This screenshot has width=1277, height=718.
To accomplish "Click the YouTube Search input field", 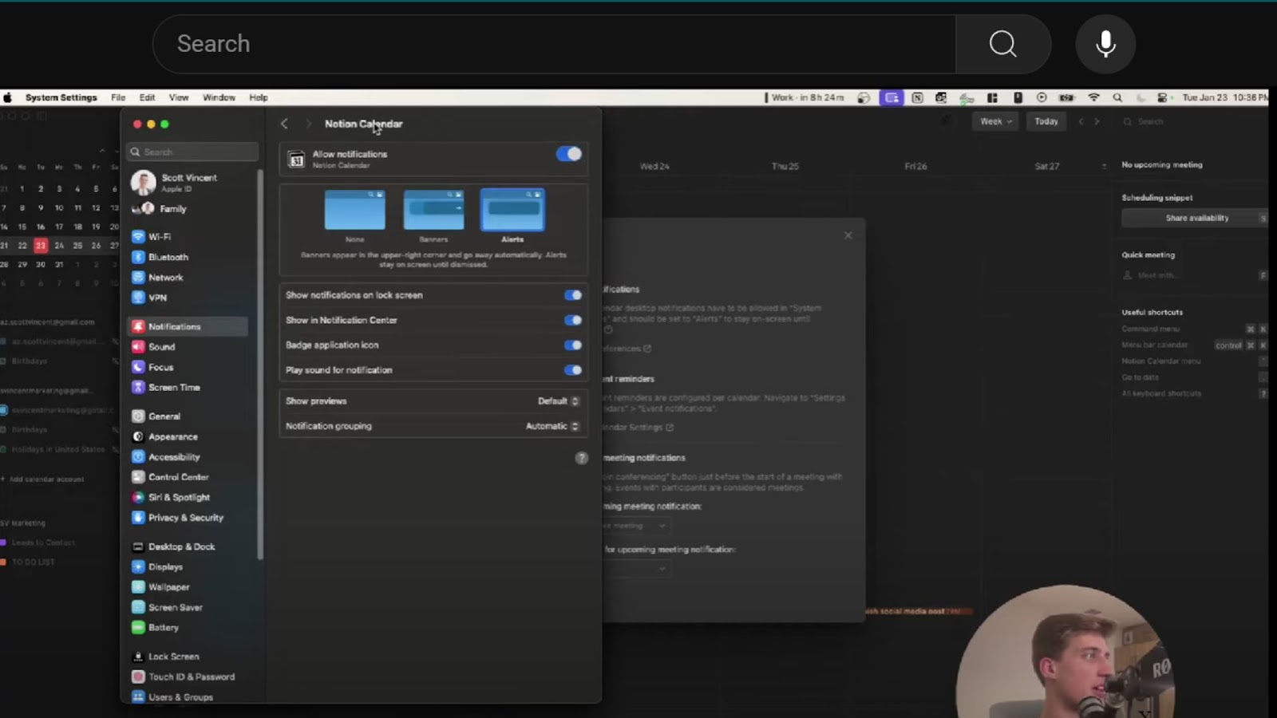I will tap(554, 44).
